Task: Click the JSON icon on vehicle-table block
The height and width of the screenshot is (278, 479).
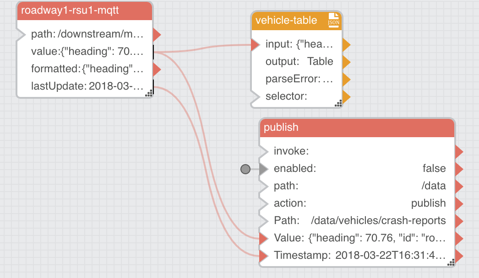Action: tap(333, 20)
